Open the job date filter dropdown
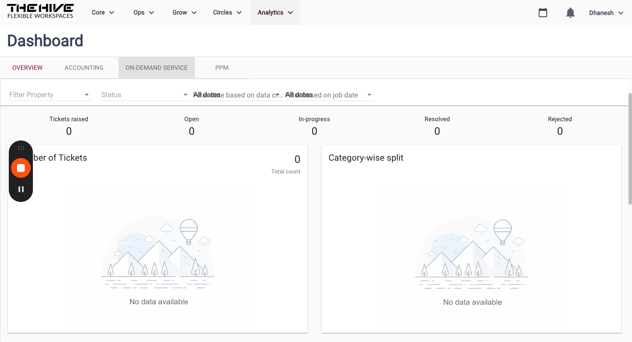The image size is (632, 342). 330,95
